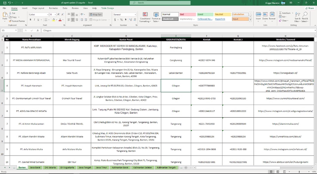
Task: Switch to Jawa Barat sheet tab
Action: pos(35,167)
